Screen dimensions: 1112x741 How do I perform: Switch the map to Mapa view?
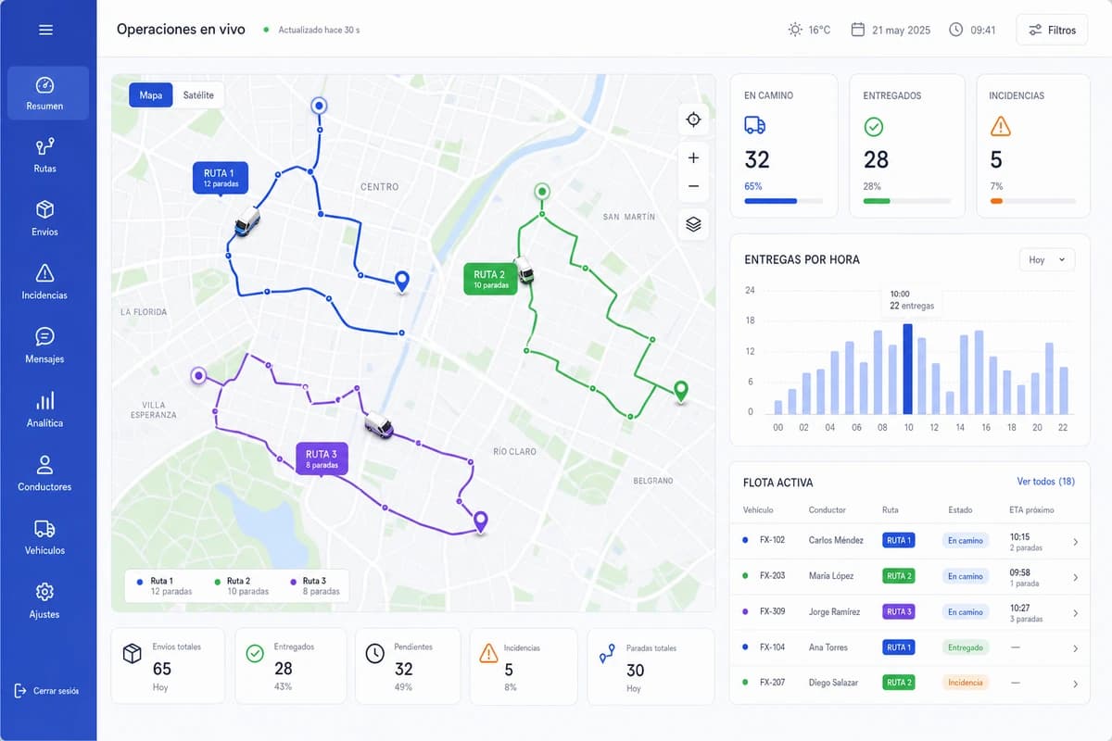point(151,94)
